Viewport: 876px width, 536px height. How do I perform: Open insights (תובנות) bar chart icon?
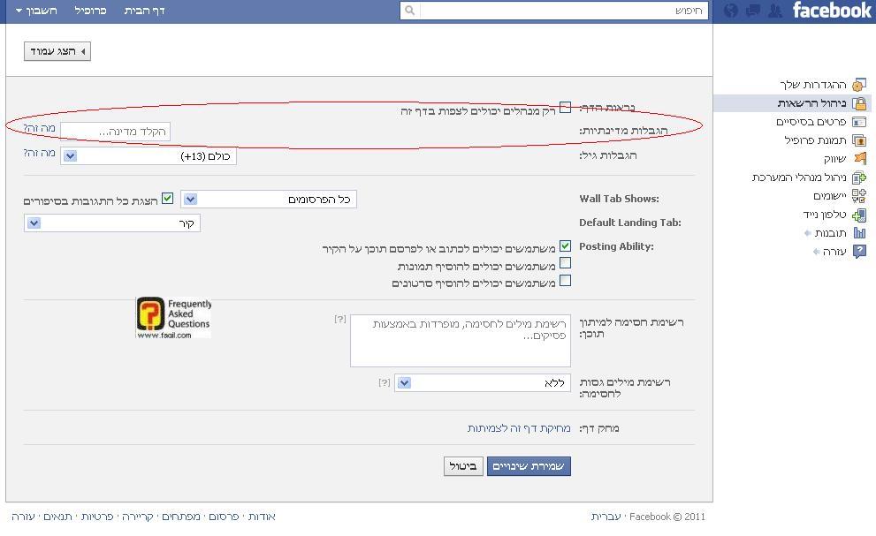tap(858, 233)
